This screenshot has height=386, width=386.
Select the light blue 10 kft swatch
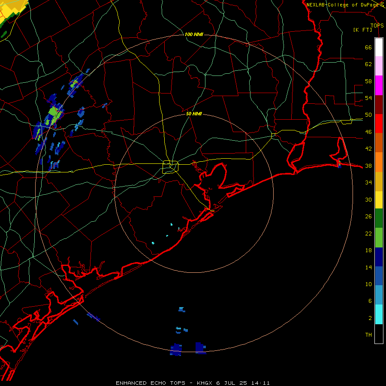[379, 295]
